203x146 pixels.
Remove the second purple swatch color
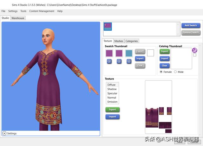click(119, 61)
